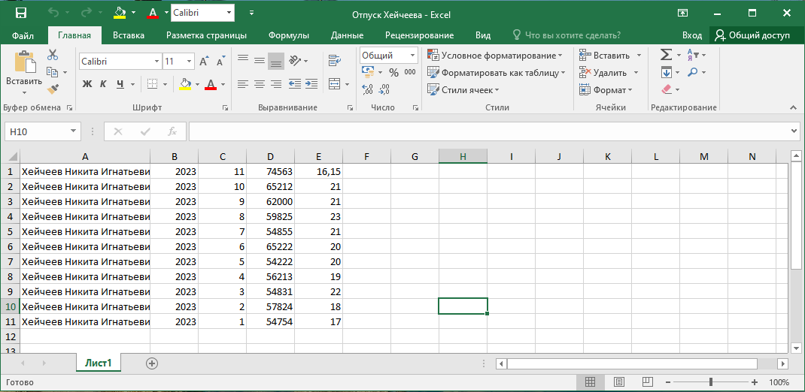This screenshot has height=392, width=805.
Task: Switch to the Вставка ribbon tab
Action: (129, 35)
